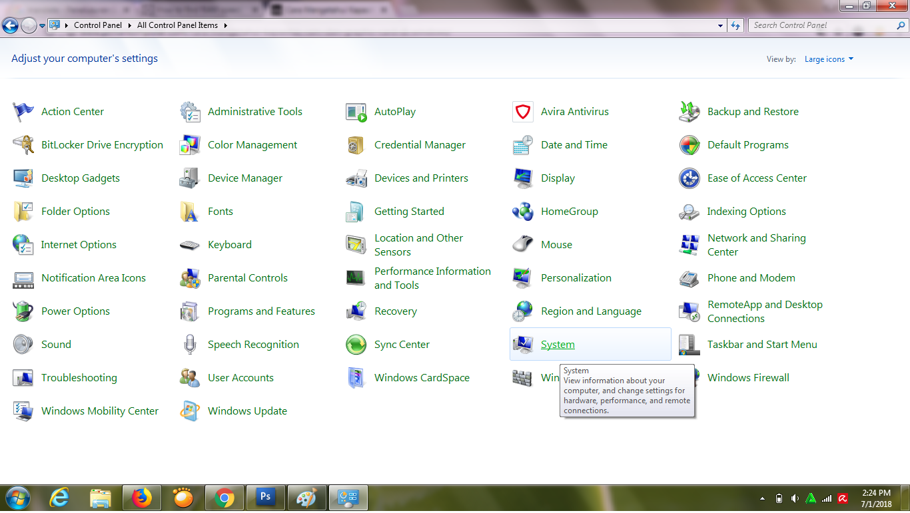
Task: Open the Windows Mobility Center link
Action: click(x=100, y=411)
